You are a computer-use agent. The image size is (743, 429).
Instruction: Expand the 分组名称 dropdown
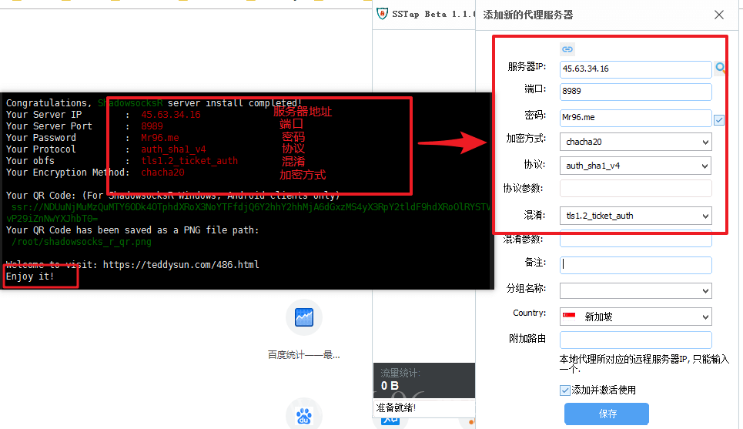635,290
